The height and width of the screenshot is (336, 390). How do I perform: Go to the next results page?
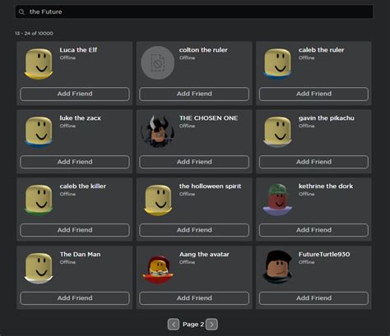(211, 324)
